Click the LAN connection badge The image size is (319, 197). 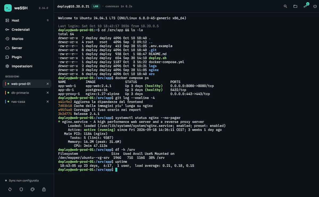(x=96, y=6)
